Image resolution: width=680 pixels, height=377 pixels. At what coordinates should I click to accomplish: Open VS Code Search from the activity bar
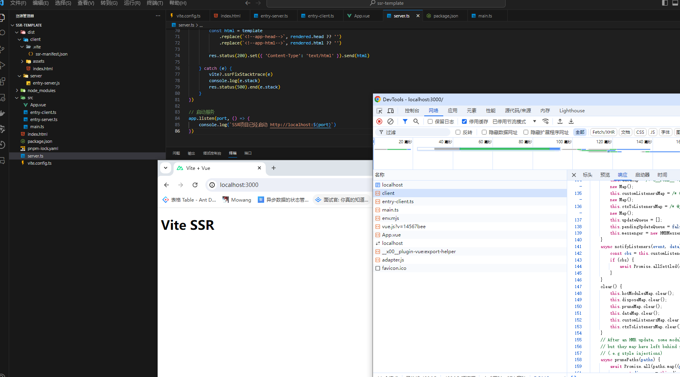[x=2, y=33]
